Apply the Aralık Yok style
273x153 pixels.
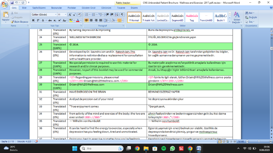click(x=148, y=17)
